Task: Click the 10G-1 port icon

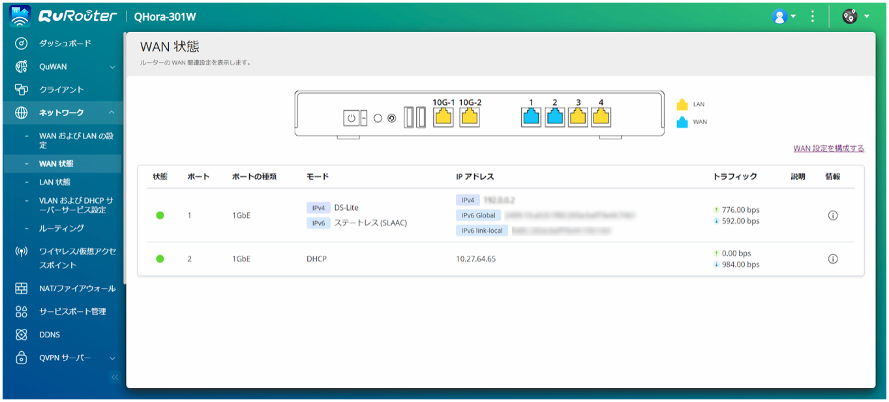Action: pyautogui.click(x=444, y=117)
